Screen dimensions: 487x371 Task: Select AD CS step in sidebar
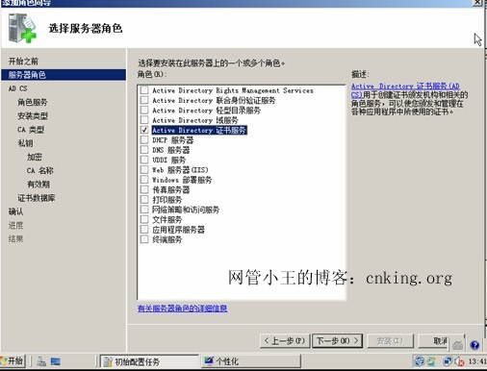pyautogui.click(x=17, y=88)
